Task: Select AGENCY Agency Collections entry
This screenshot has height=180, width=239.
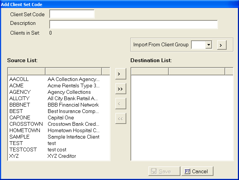Action: coord(20,92)
